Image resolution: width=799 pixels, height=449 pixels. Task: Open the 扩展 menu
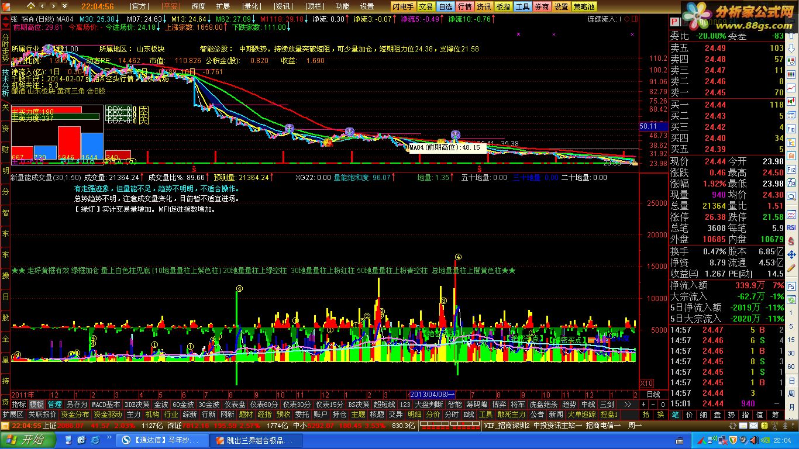tap(223, 6)
